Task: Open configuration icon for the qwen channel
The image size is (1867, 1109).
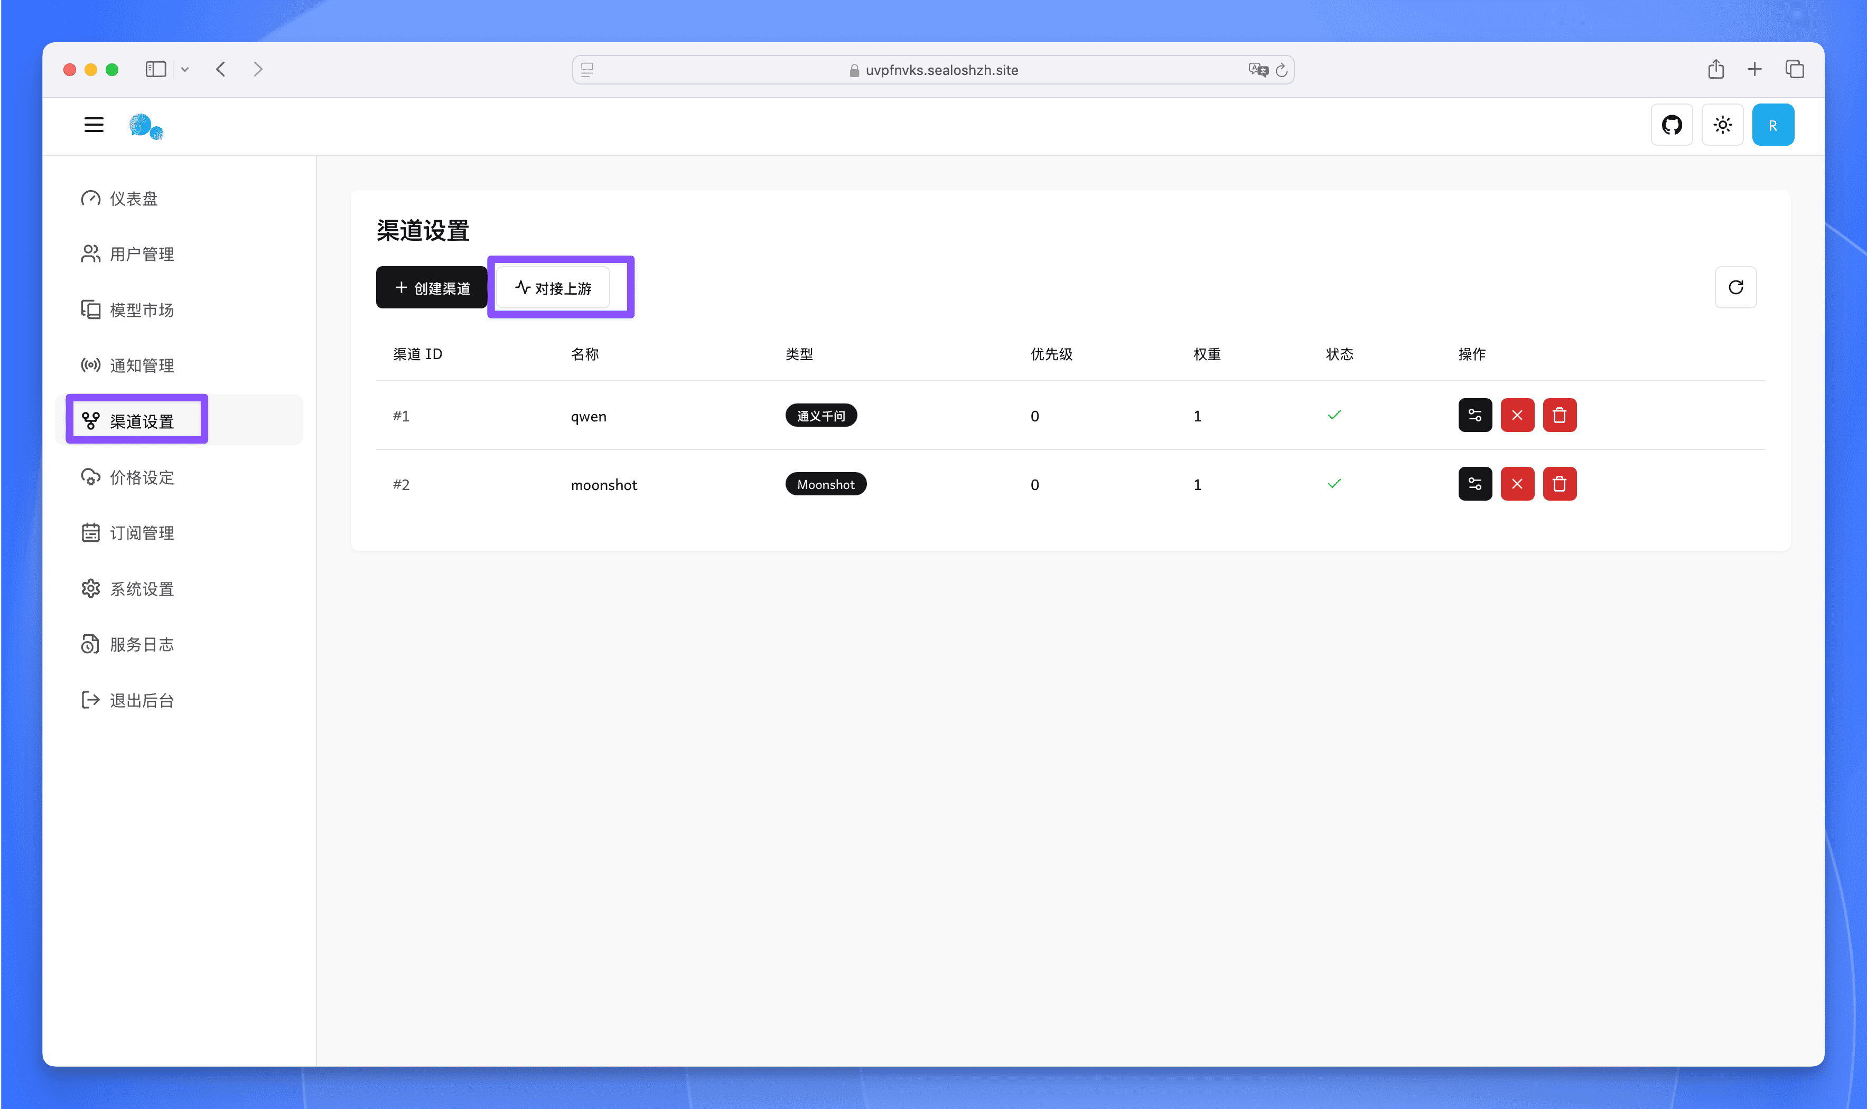Action: [x=1474, y=415]
